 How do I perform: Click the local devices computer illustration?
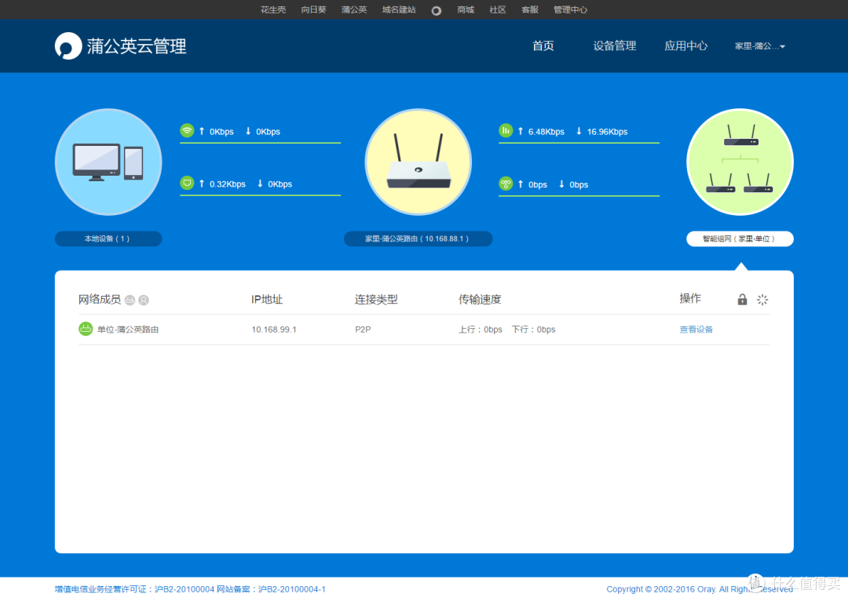click(108, 162)
